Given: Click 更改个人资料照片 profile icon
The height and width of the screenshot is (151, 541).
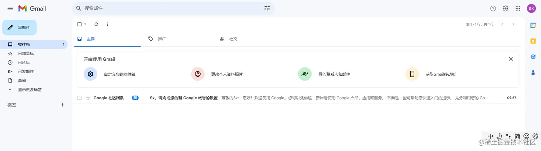Looking at the screenshot, I should click(198, 74).
